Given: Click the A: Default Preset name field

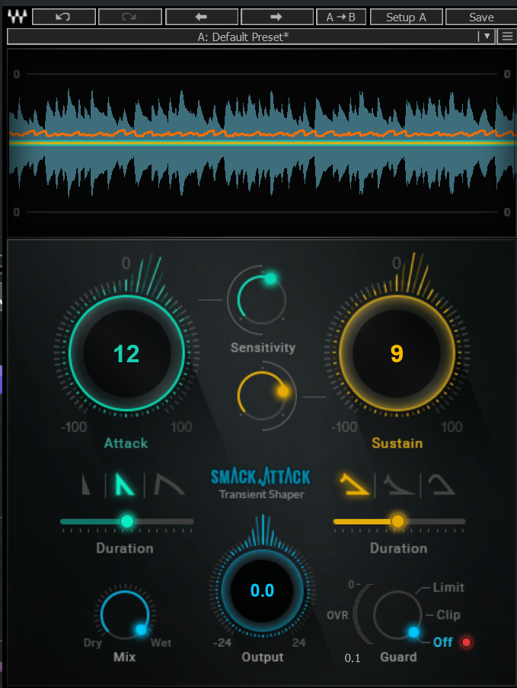Looking at the screenshot, I should [243, 37].
